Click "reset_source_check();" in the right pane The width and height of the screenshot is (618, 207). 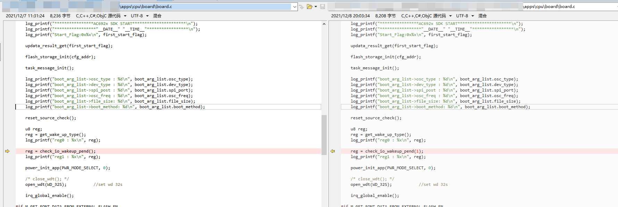[376, 118]
